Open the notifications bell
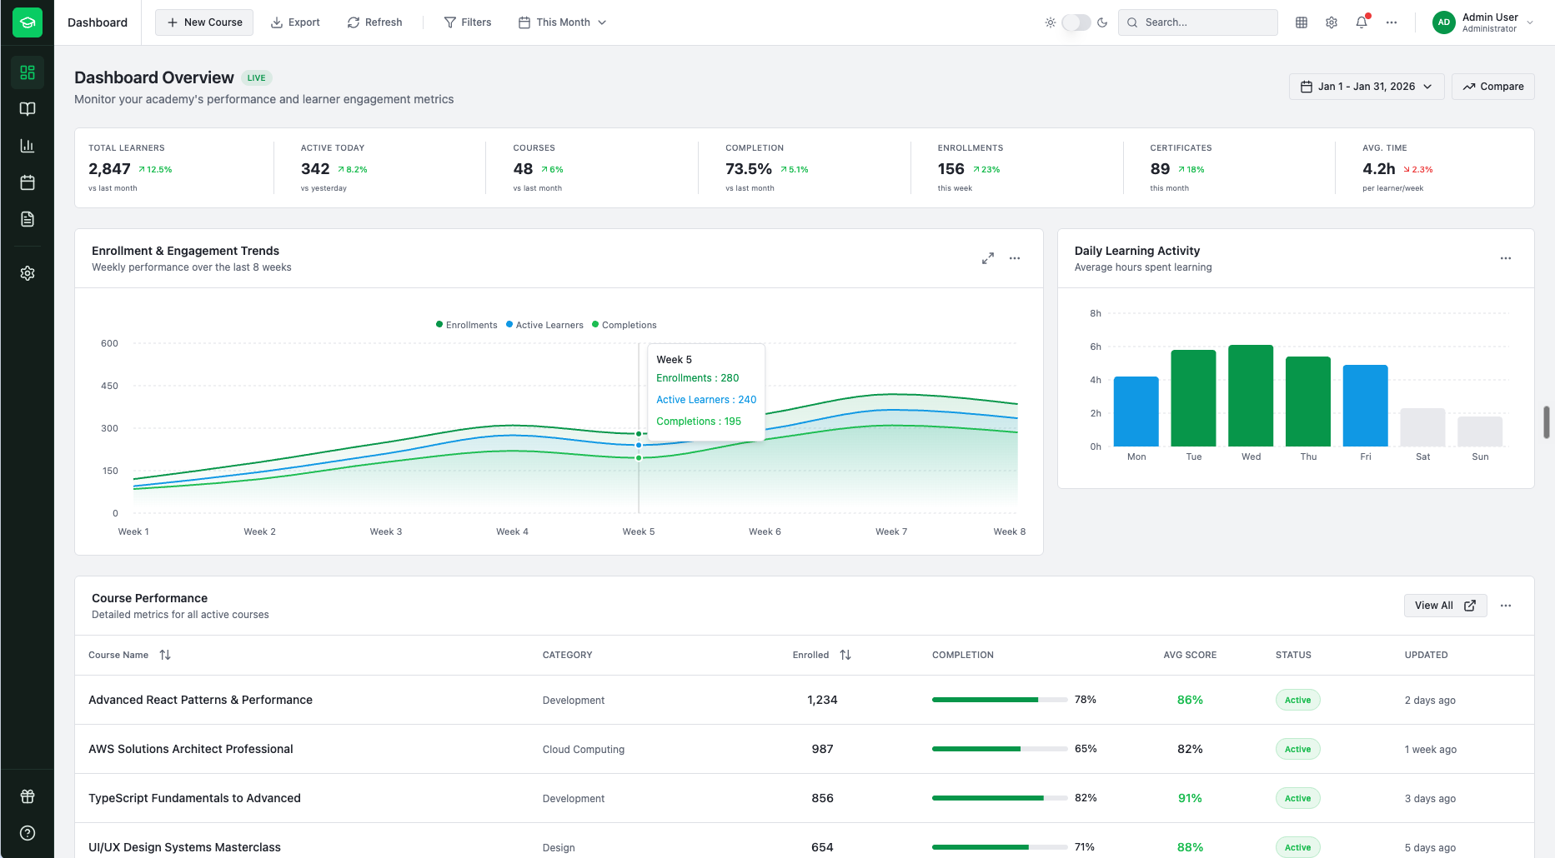1555x858 pixels. [x=1362, y=22]
